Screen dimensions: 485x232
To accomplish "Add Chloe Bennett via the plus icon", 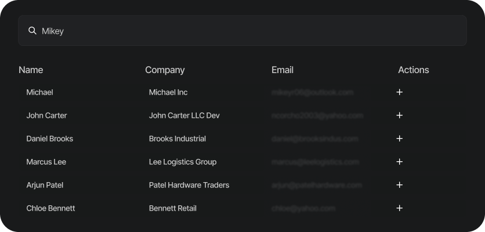I will pos(399,208).
